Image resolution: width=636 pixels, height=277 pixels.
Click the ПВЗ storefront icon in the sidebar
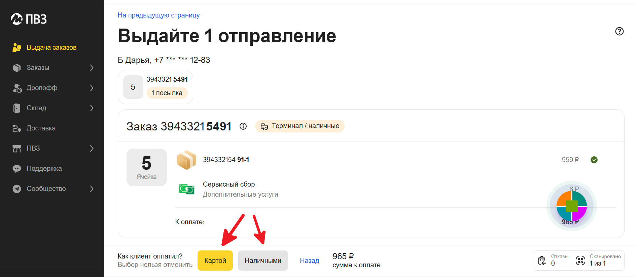17,148
